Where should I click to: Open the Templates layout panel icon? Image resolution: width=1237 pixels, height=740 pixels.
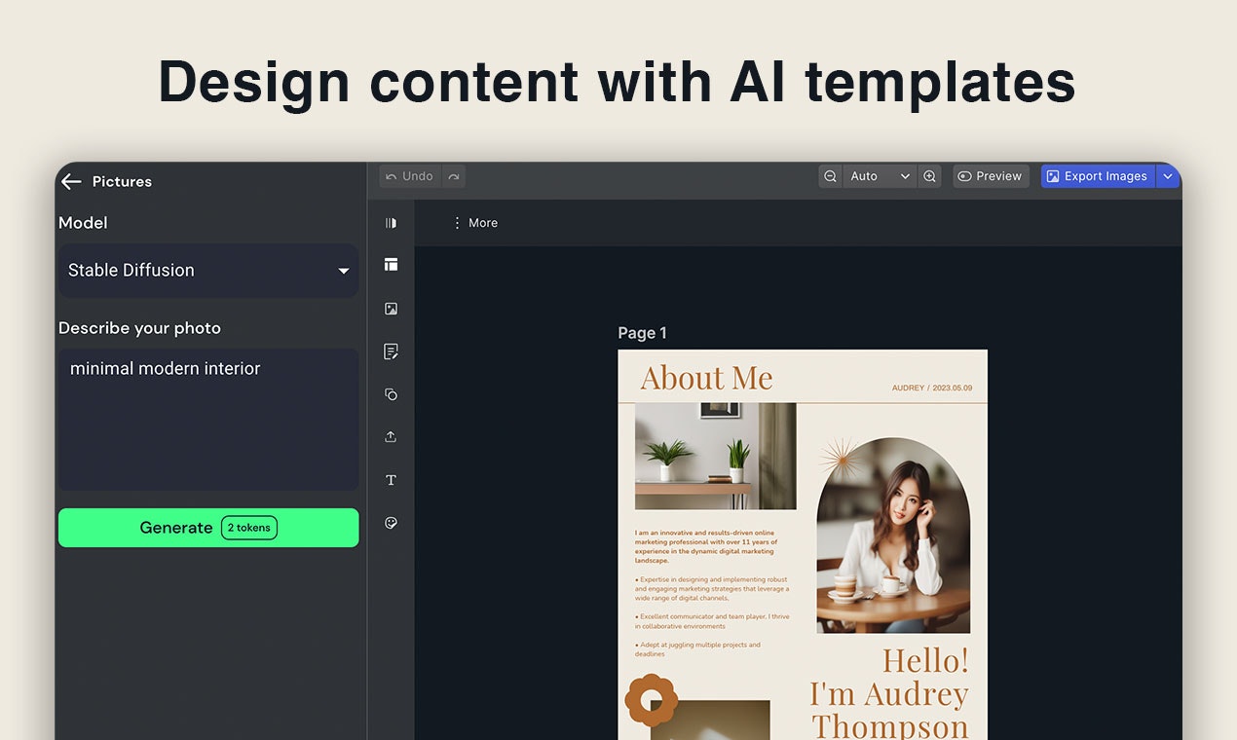click(391, 265)
